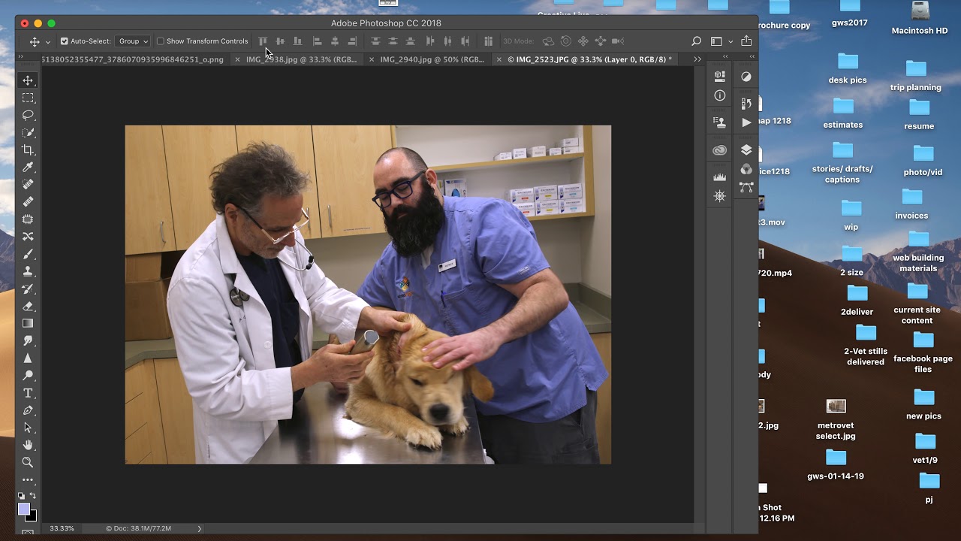Select the Path Selection arrow tool

pyautogui.click(x=28, y=428)
